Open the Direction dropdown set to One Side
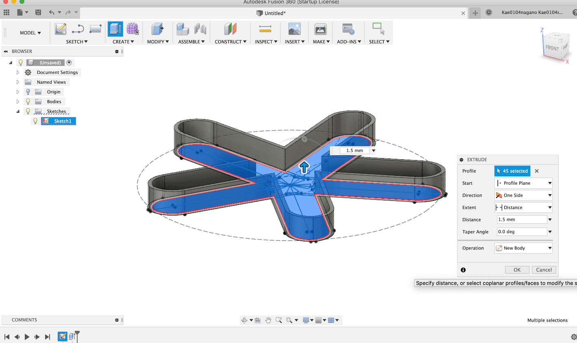Viewport: 577px width, 343px height. [x=523, y=195]
